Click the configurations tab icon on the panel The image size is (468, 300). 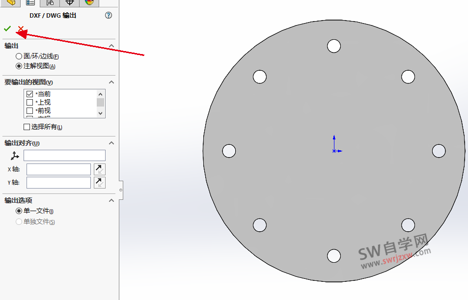tap(49, 3)
